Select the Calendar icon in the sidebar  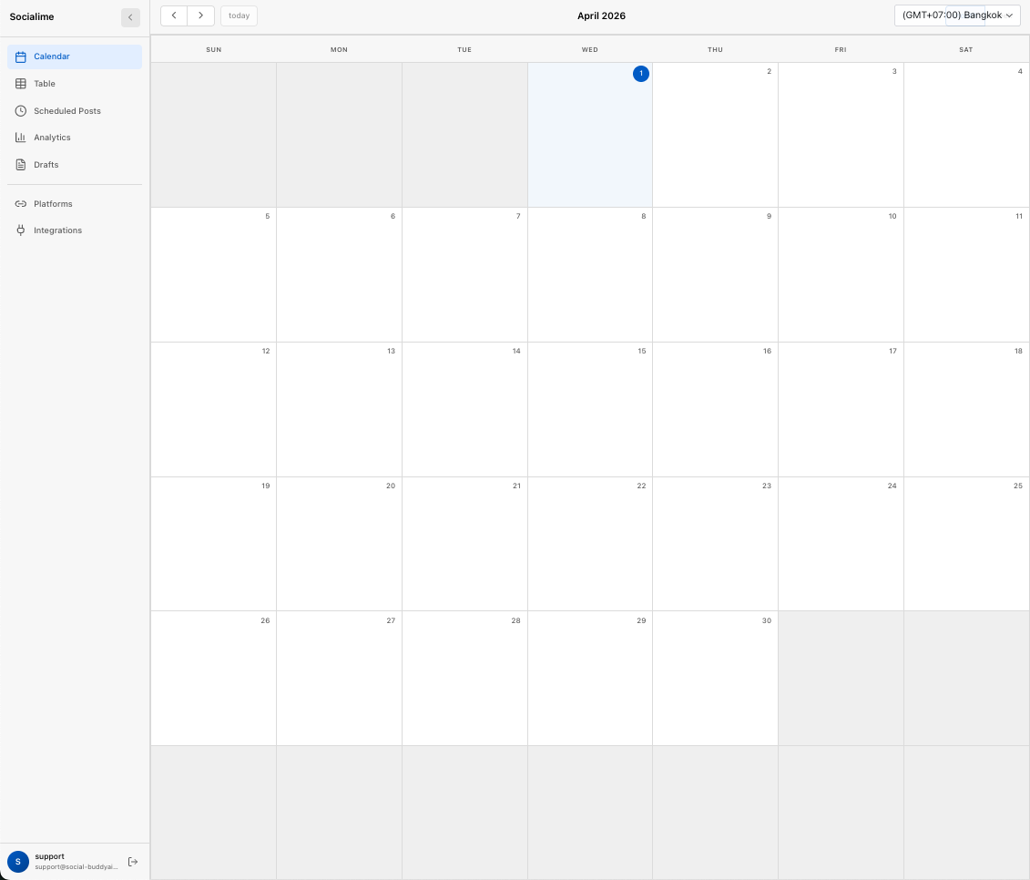pyautogui.click(x=19, y=56)
